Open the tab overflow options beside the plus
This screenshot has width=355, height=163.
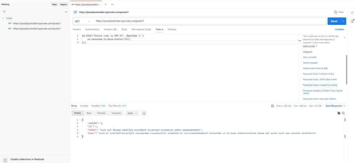(x=112, y=4)
